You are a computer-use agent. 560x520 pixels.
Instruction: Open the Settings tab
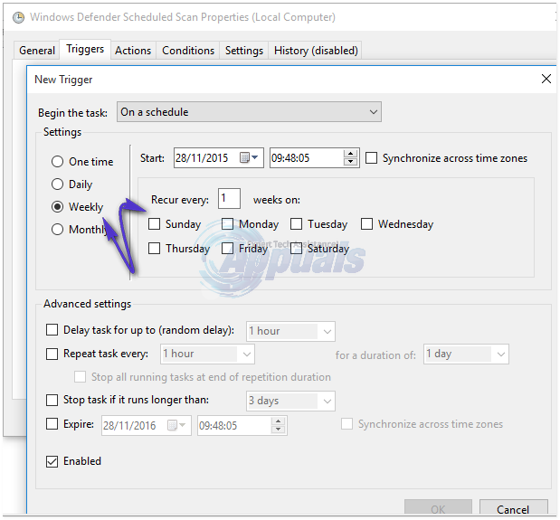[x=244, y=51]
